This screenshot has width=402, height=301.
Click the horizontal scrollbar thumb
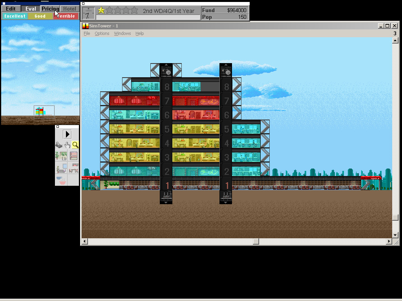(256, 241)
